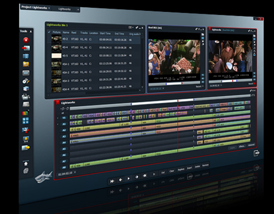The height and width of the screenshot is (214, 274).
Task: Click the record viewer scrub bar
Action: pos(231,81)
